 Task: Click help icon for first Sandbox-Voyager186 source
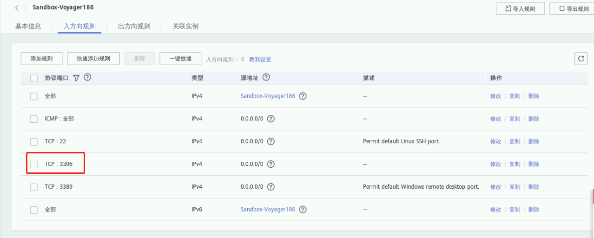click(x=303, y=96)
